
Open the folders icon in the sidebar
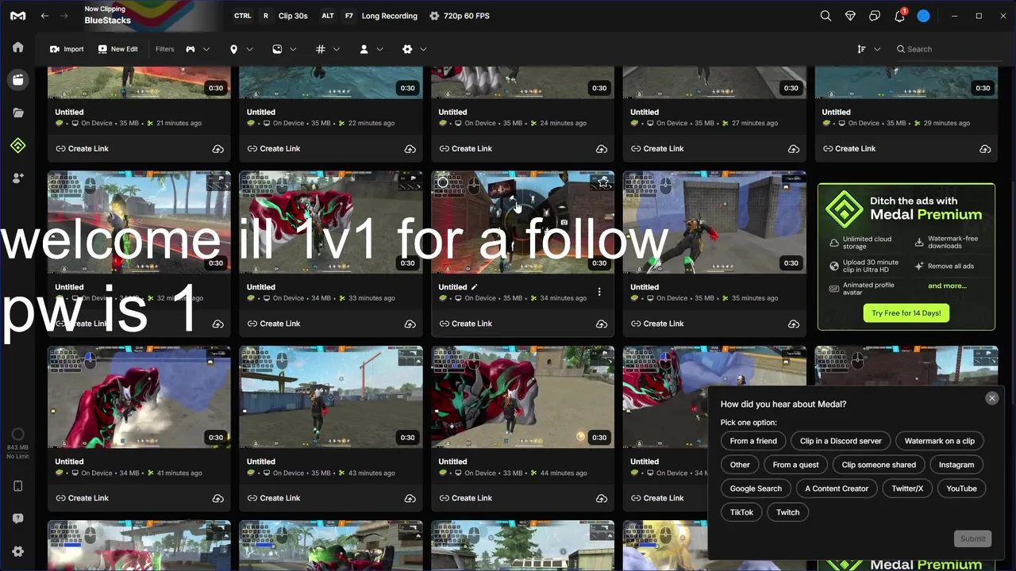pyautogui.click(x=17, y=113)
